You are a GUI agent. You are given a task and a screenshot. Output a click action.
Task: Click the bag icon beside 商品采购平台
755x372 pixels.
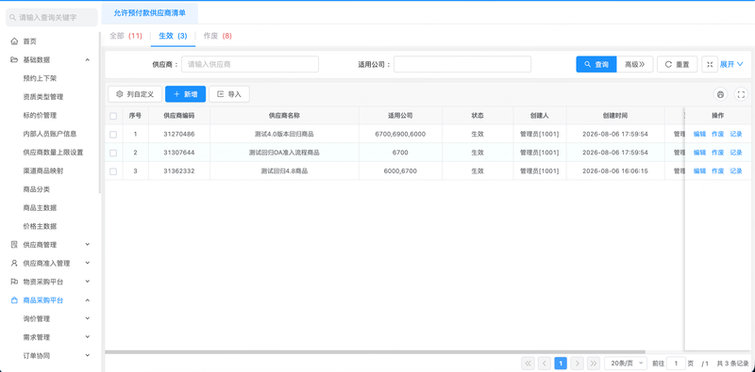click(14, 300)
